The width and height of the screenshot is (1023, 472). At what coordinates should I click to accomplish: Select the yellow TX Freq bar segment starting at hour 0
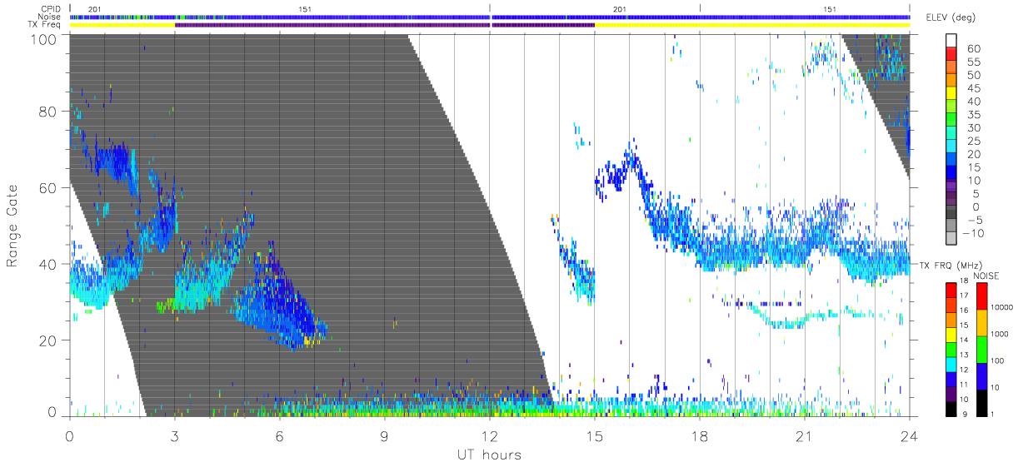(x=122, y=25)
